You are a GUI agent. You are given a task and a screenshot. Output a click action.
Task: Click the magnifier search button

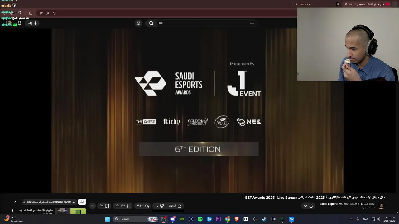point(151,23)
